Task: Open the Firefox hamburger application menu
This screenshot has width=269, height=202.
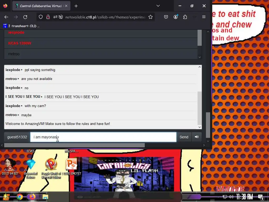Action: point(204,17)
